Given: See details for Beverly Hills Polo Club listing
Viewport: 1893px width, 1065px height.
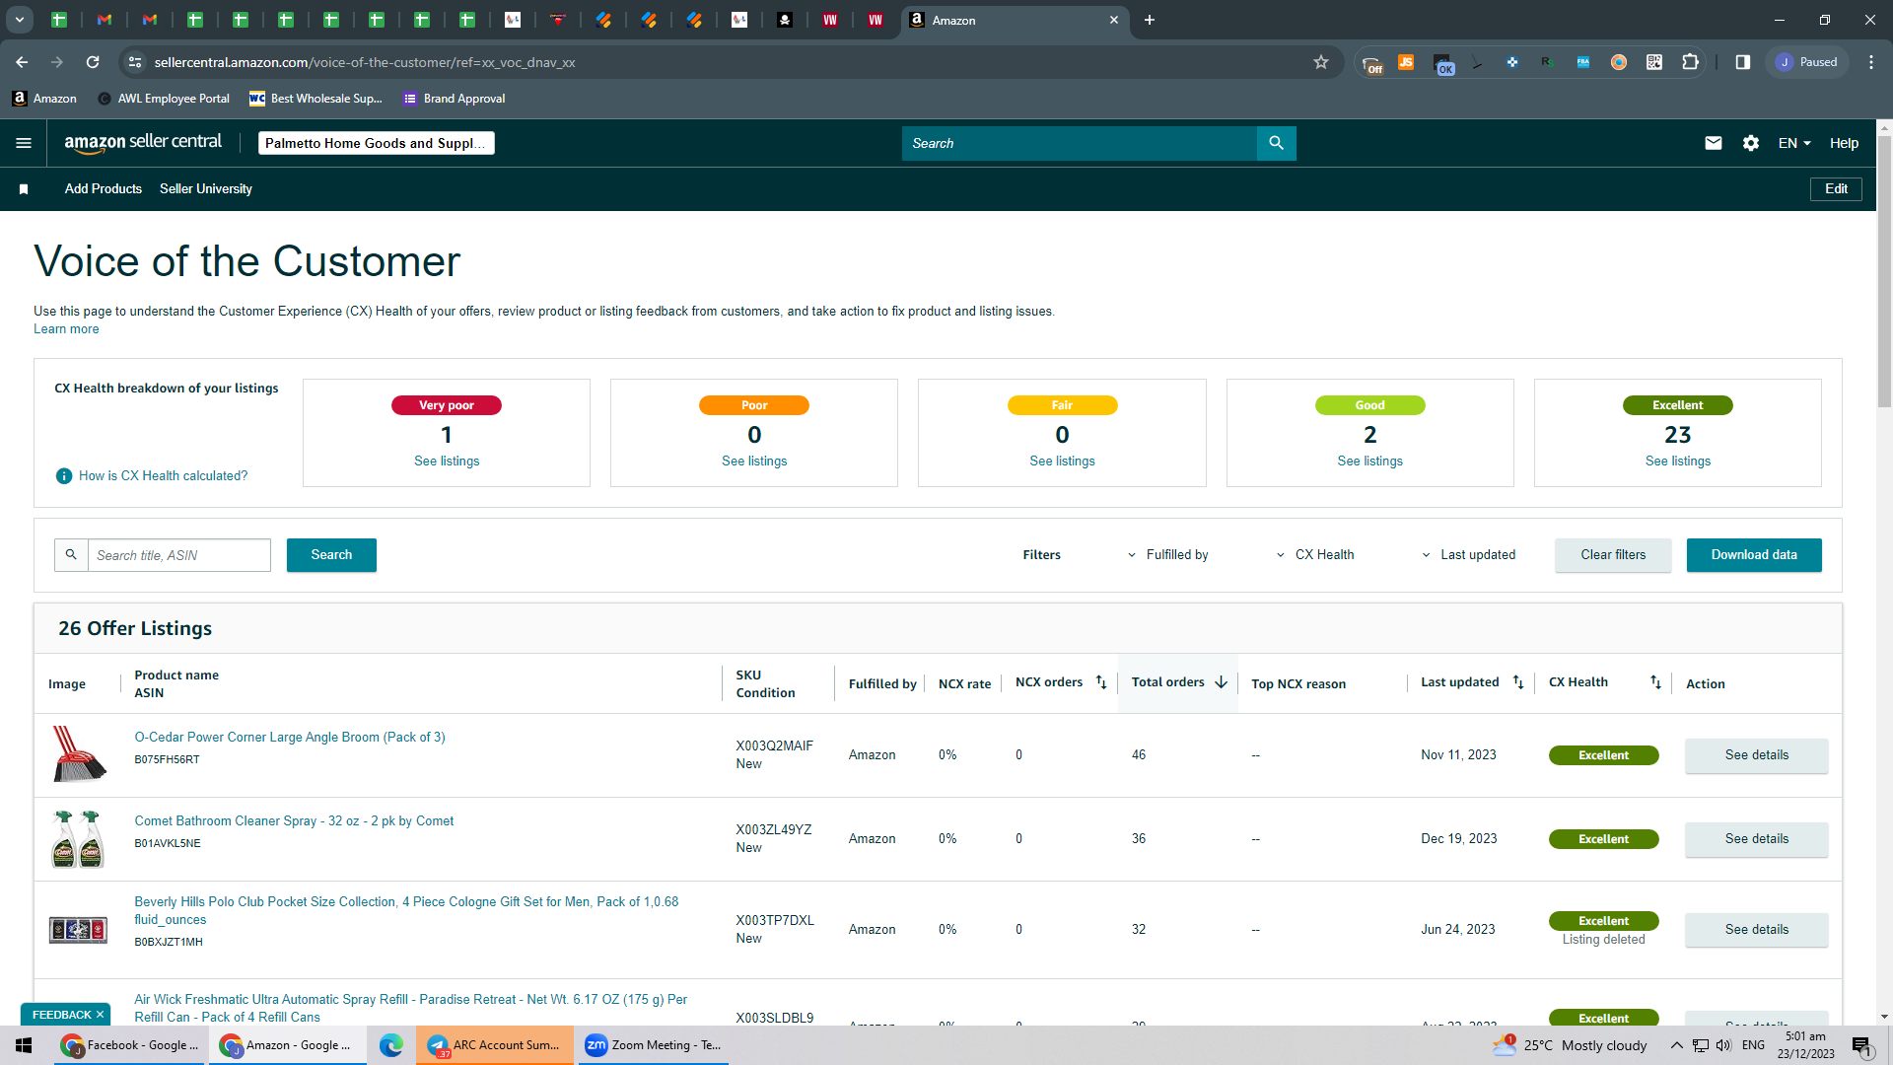Looking at the screenshot, I should [1756, 930].
